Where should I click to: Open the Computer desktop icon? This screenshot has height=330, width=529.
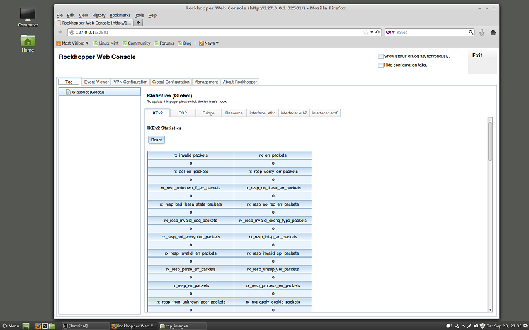(x=28, y=16)
